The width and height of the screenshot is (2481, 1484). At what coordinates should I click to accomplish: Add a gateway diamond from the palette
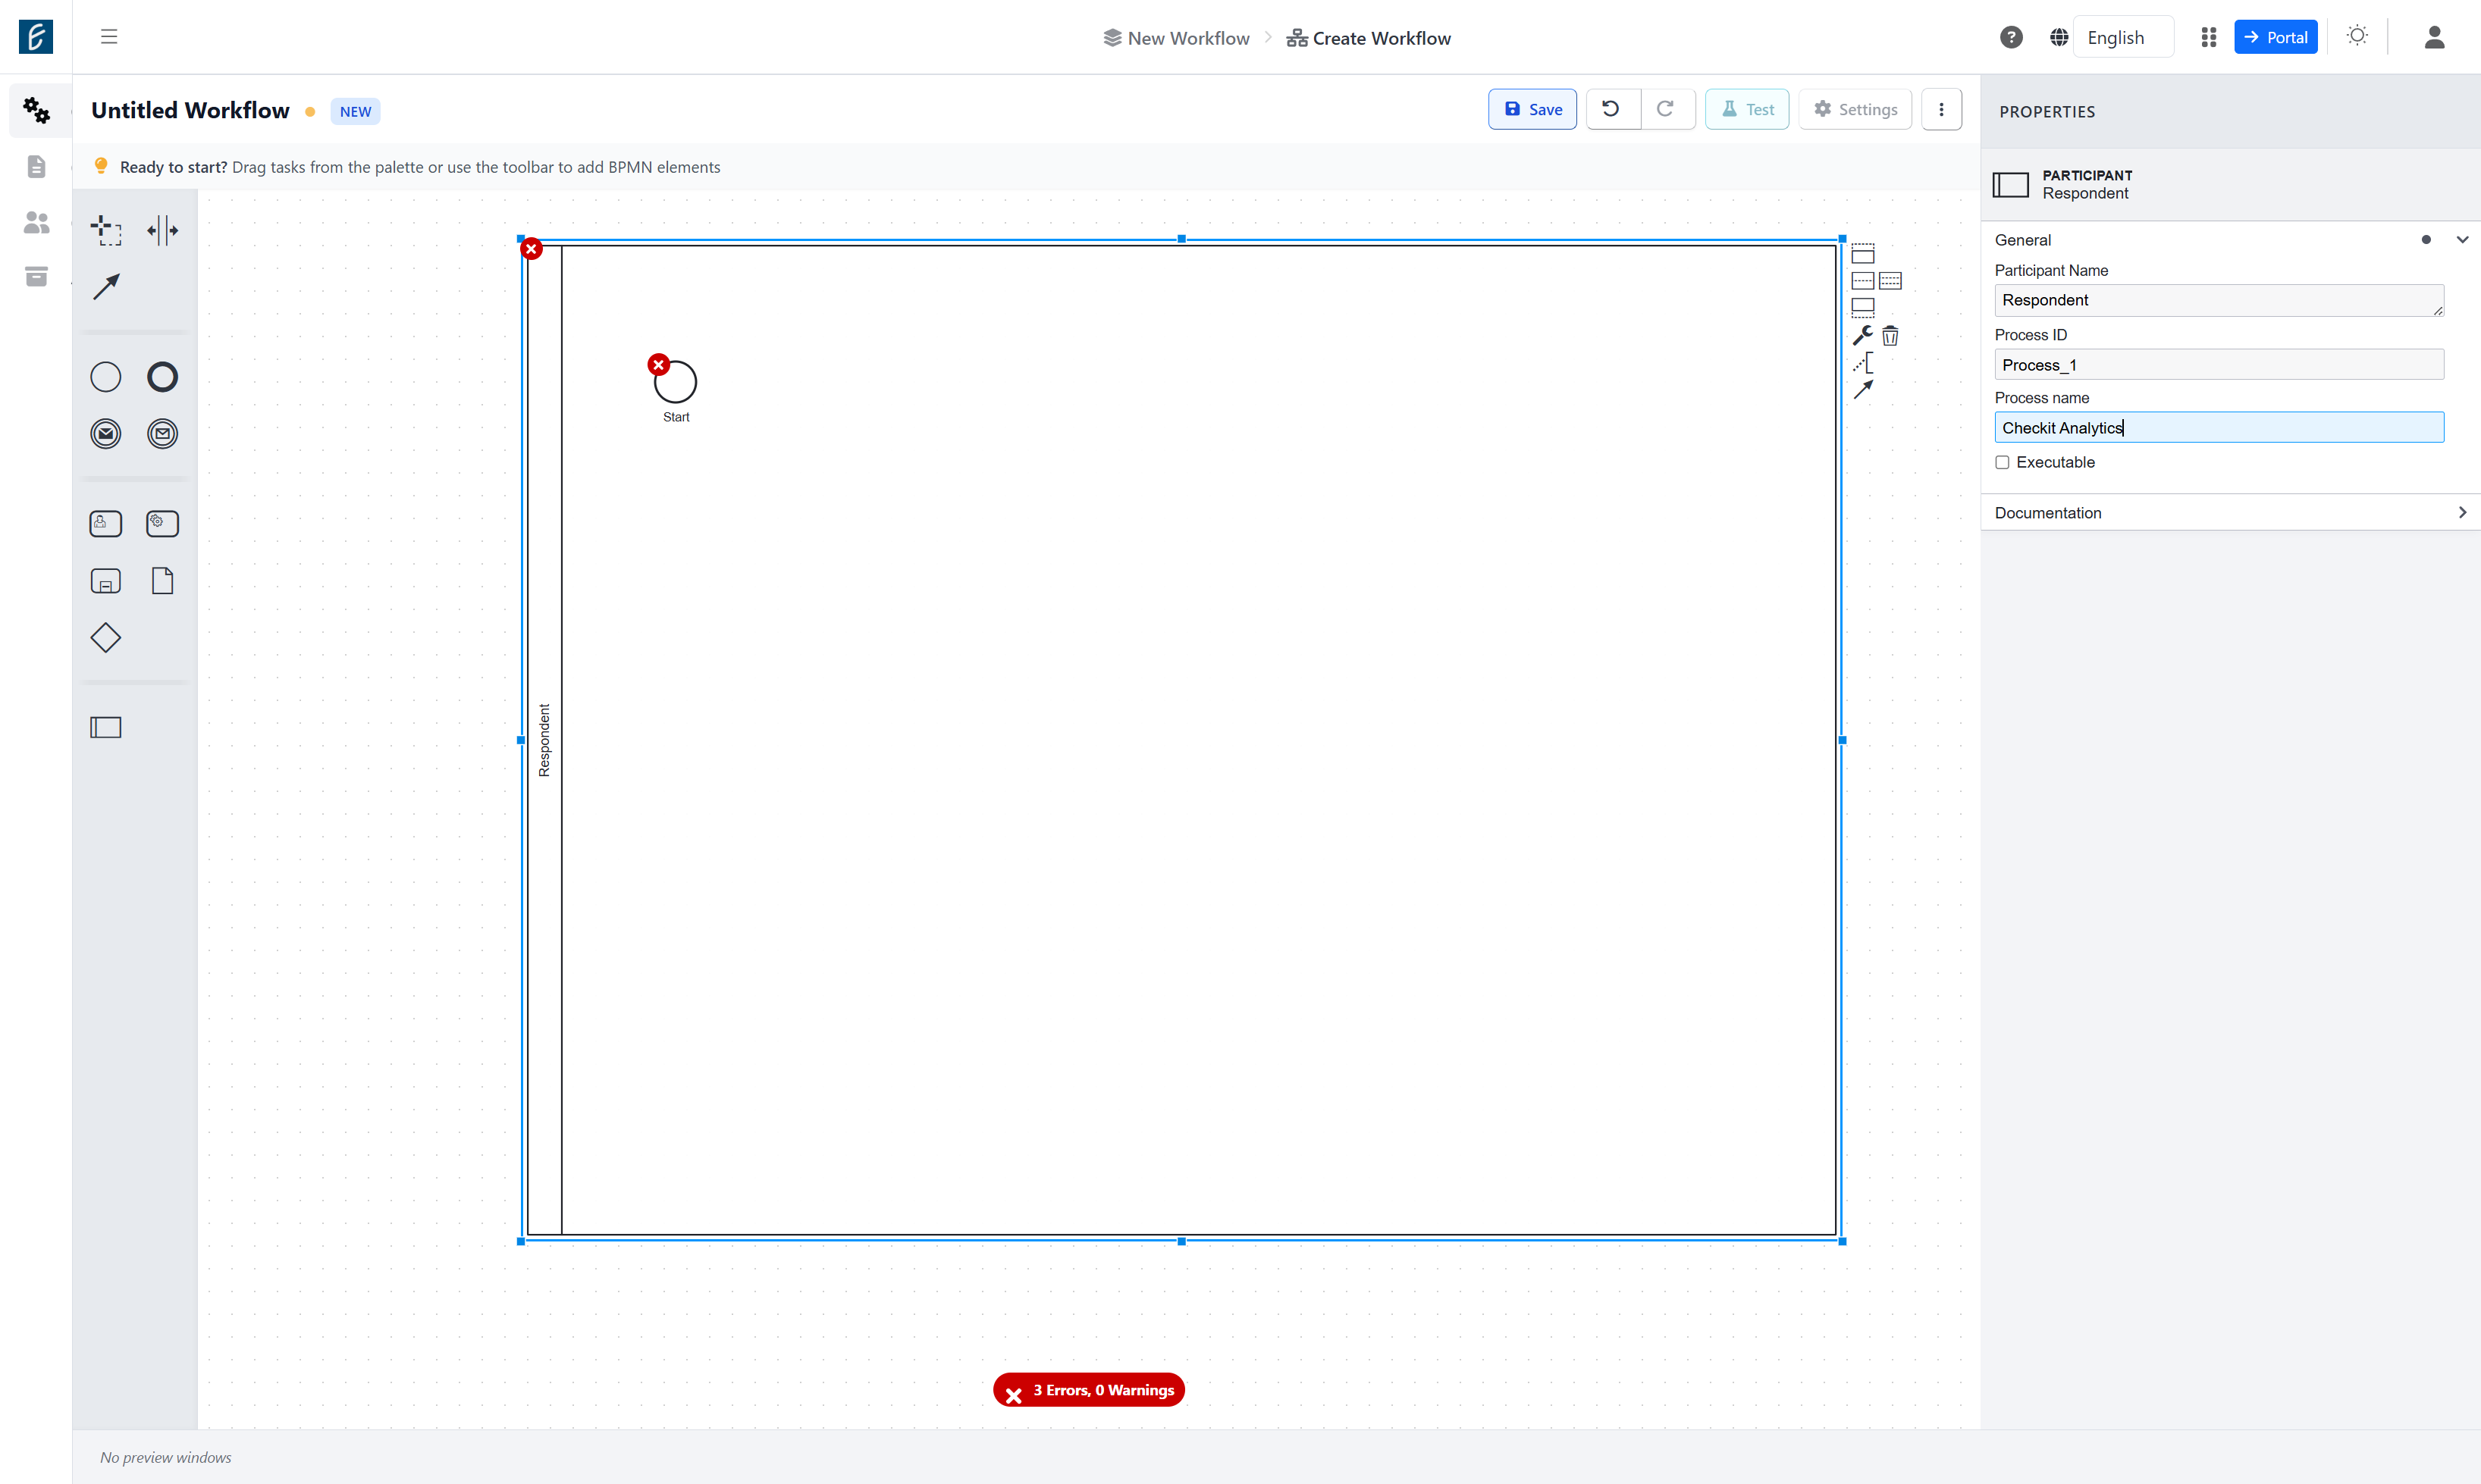[106, 638]
